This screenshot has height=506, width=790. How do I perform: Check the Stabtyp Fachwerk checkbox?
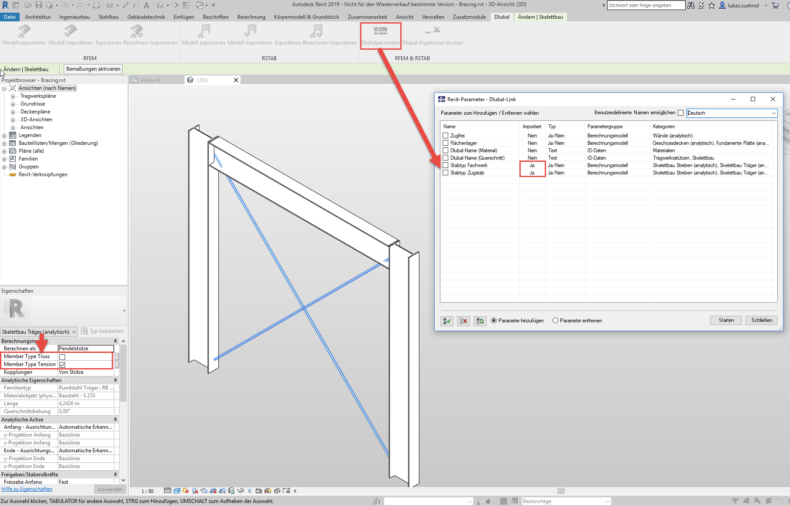tap(446, 165)
